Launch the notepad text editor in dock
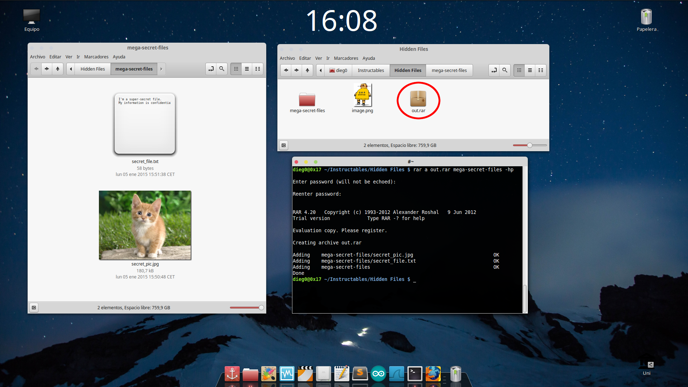The width and height of the screenshot is (688, 387). coord(342,374)
